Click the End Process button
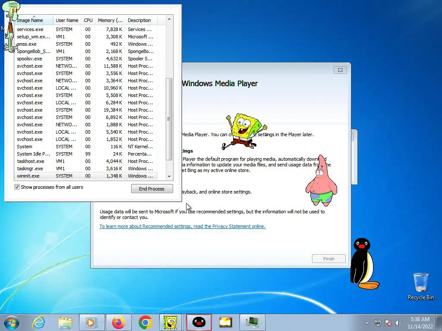 point(152,189)
